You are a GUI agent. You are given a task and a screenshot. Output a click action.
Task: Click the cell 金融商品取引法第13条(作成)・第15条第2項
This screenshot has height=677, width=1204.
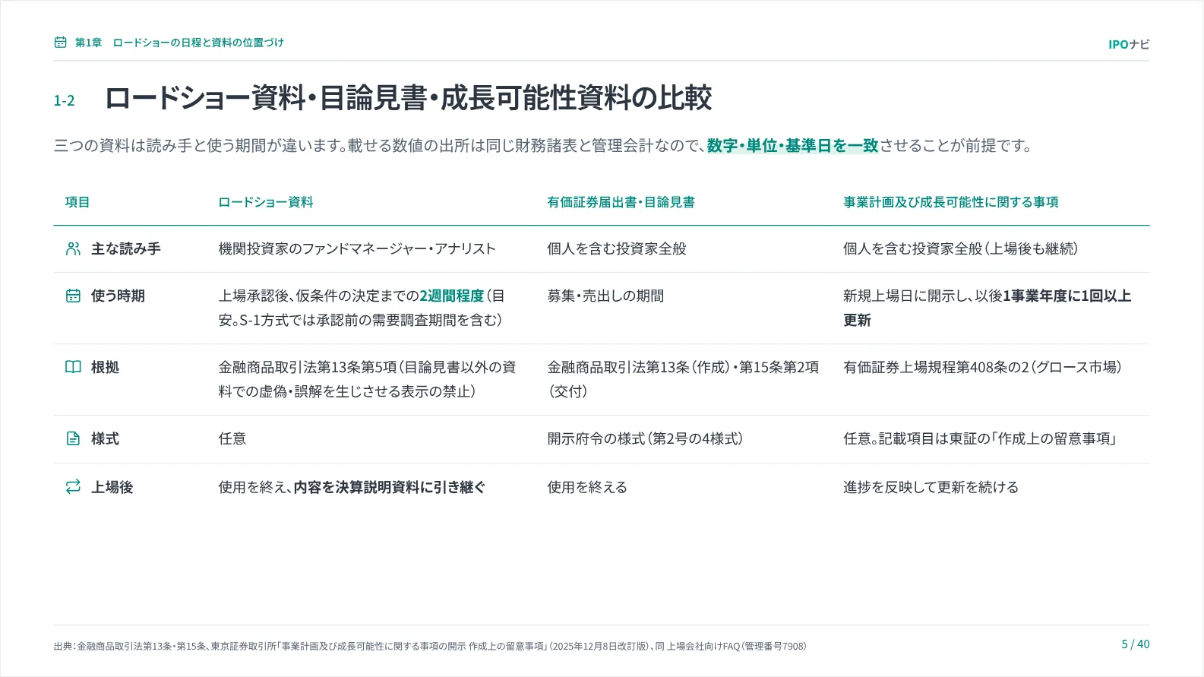(x=683, y=379)
